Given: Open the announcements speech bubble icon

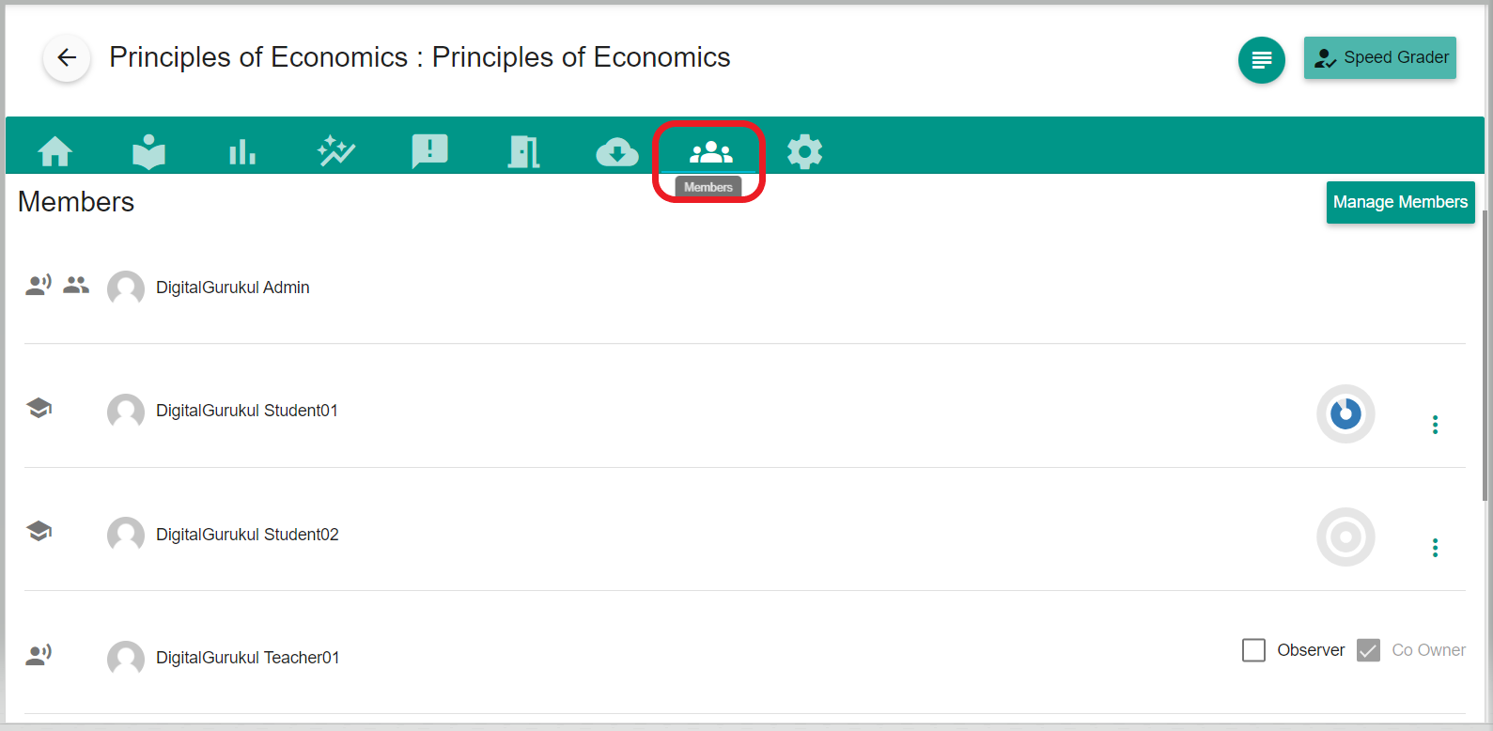Looking at the screenshot, I should pyautogui.click(x=430, y=151).
